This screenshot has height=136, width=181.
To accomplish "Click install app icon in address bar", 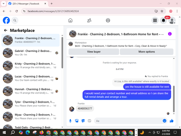I will (x=156, y=11).
